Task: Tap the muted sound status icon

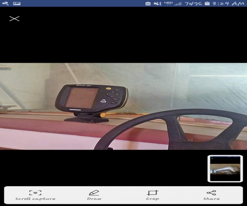Action: (x=157, y=3)
